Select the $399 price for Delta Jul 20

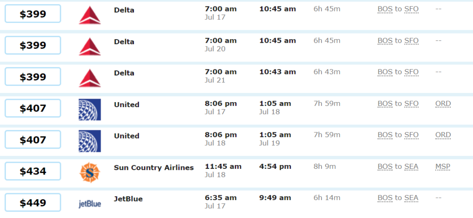point(33,46)
